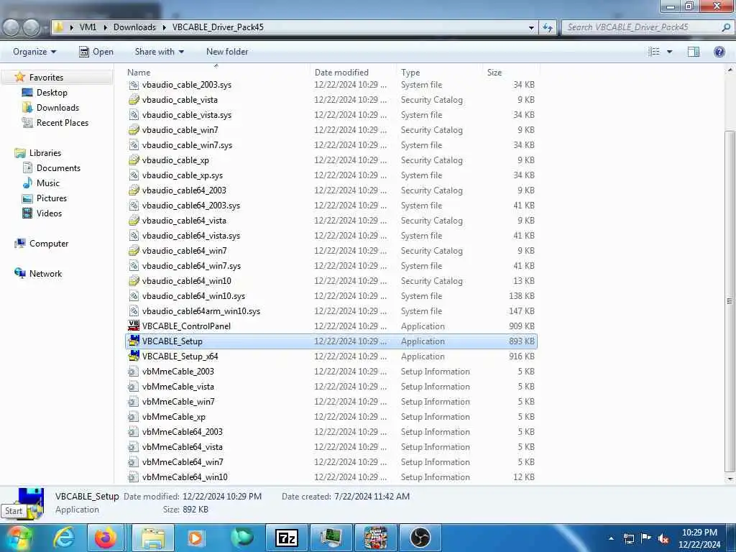
Task: Open Recent Places in the sidebar
Action: (63, 122)
